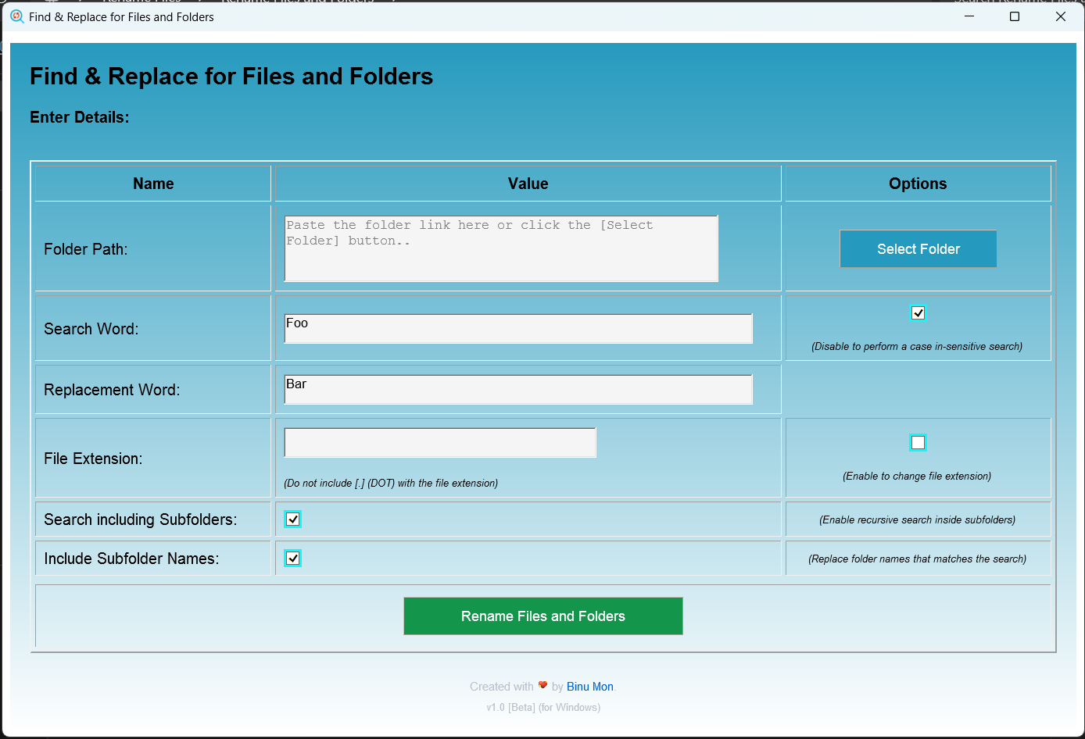Click the empty File Extension input field
This screenshot has width=1085, height=739.
point(440,442)
